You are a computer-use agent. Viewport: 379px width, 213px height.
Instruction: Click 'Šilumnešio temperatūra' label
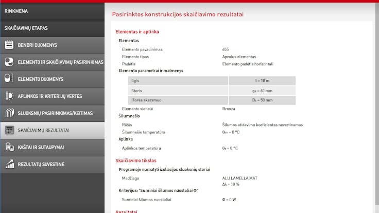[x=144, y=132]
